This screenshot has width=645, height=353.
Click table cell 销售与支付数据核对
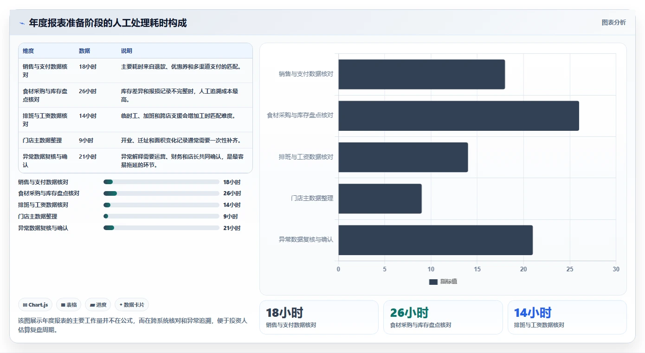45,71
